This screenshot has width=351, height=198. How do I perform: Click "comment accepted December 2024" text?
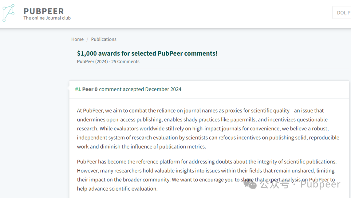point(140,89)
